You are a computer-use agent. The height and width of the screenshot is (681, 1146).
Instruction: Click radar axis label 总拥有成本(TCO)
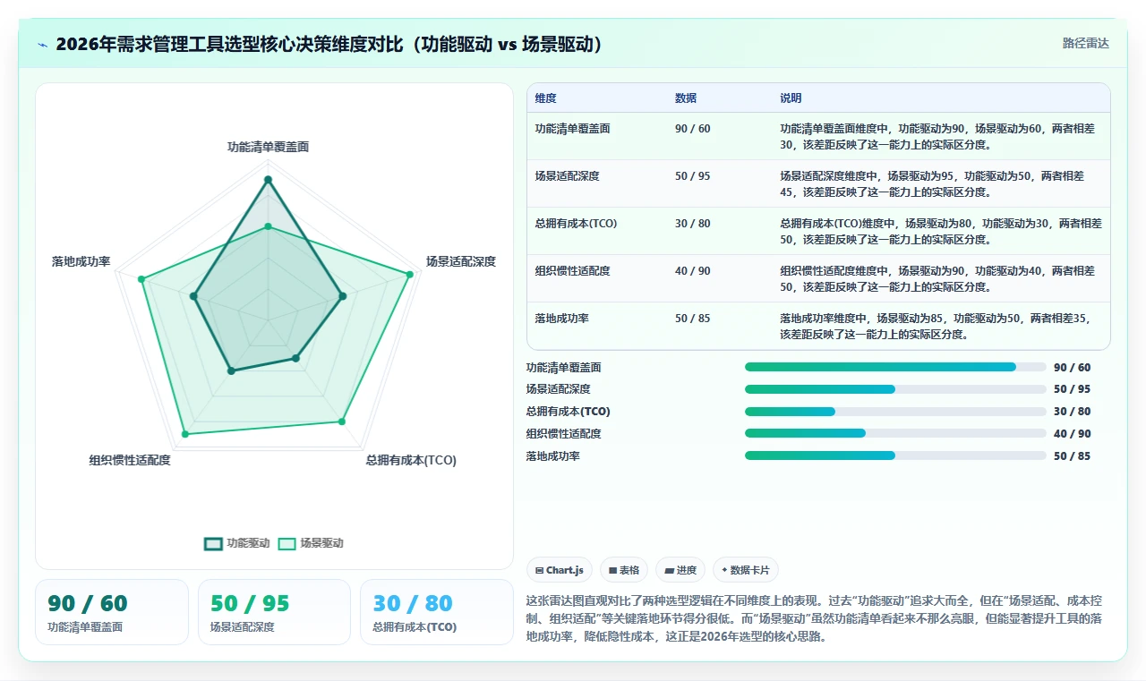pyautogui.click(x=411, y=460)
